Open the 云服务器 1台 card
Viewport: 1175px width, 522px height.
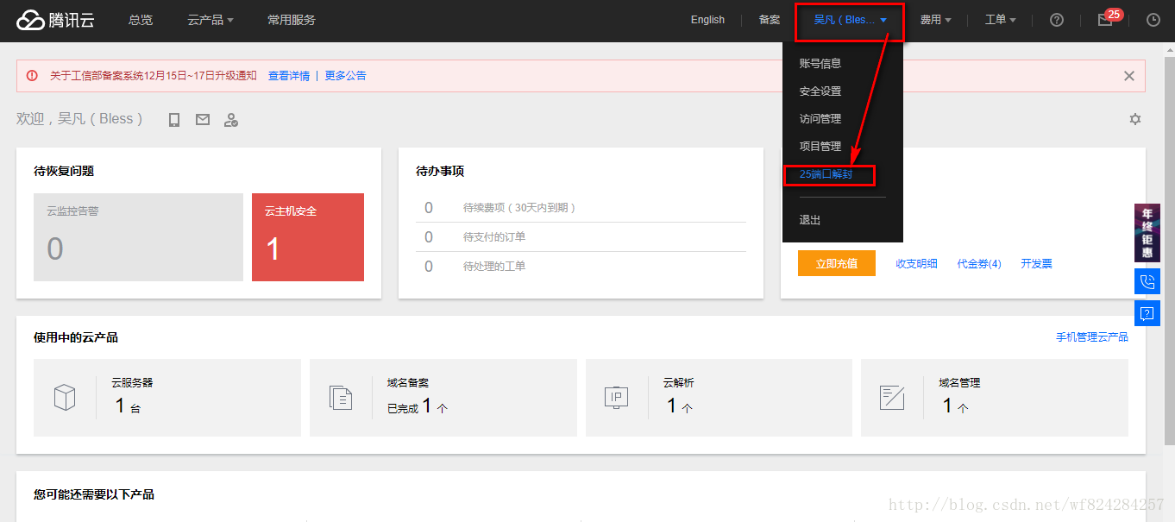[167, 398]
